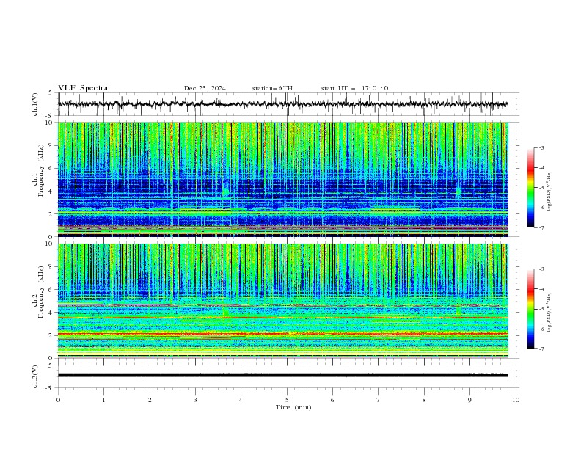Click the ch.1 spectrogram plot
The width and height of the screenshot is (581, 449).
coord(283,179)
